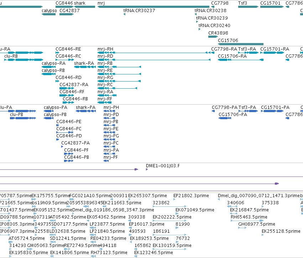
Task: Select transcript mrj-RG
Action: (119, 81)
